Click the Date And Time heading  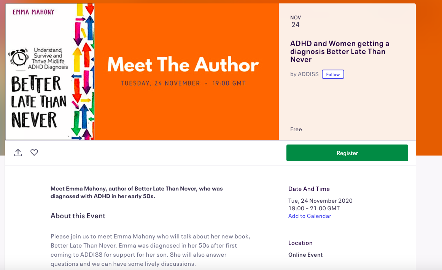tap(309, 189)
